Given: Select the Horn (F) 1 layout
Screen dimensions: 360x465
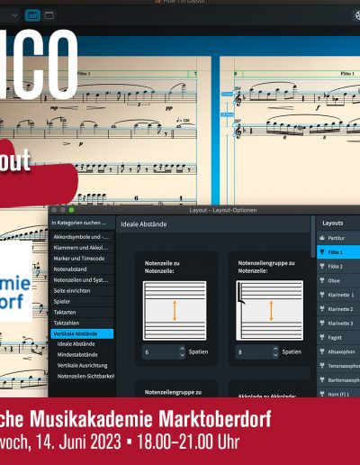Looking at the screenshot, I should tap(338, 394).
